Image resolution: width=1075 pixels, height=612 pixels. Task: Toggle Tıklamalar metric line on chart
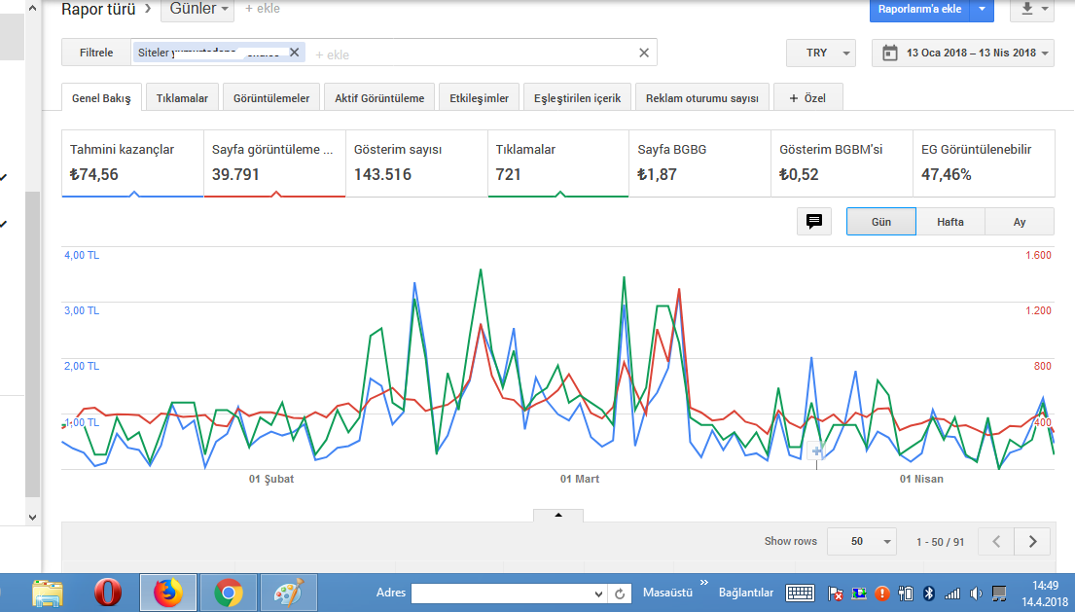click(558, 163)
